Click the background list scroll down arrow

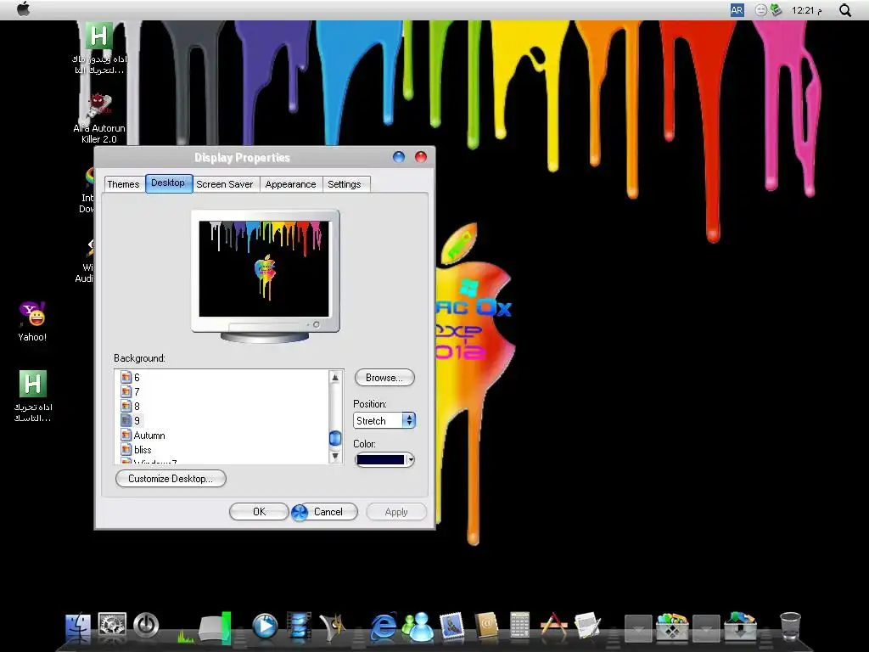tap(334, 456)
